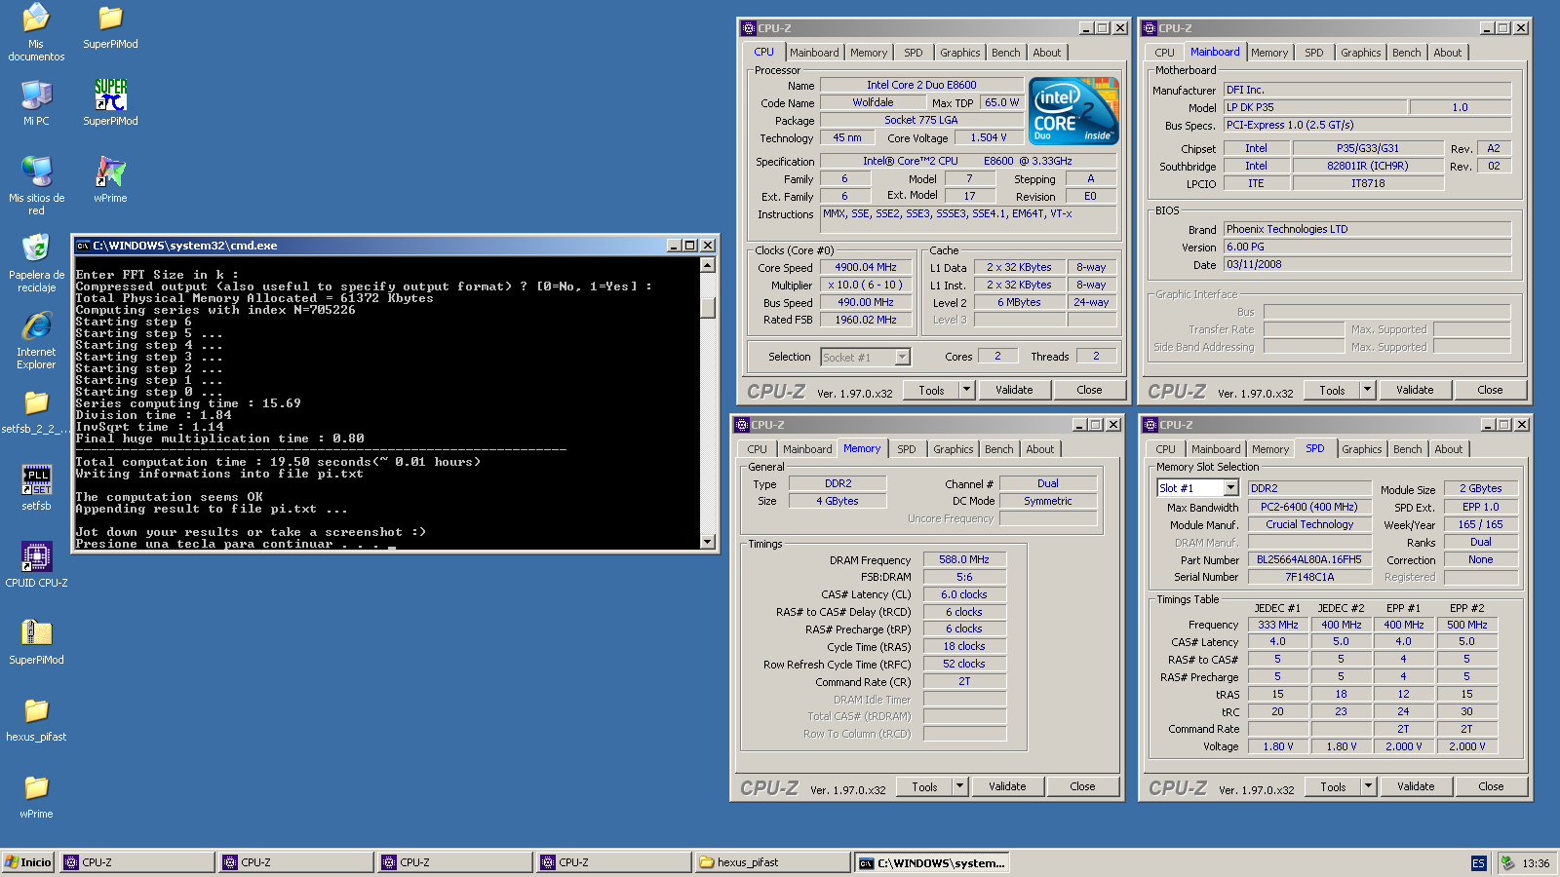This screenshot has height=877, width=1560.
Task: Open the SuperPiMod zip archive icon
Action: [36, 633]
